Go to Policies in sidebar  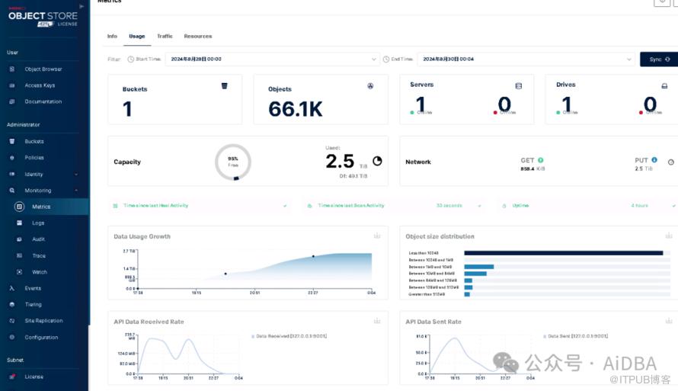(34, 158)
